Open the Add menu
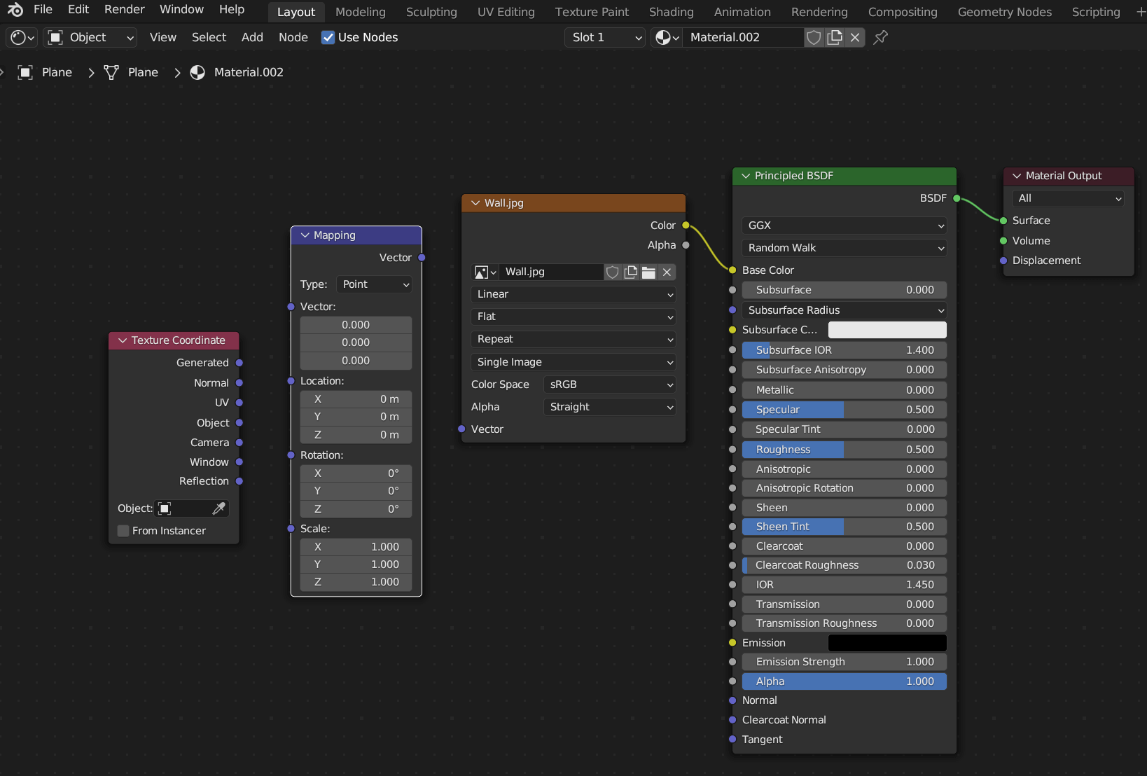1147x776 pixels. tap(252, 37)
